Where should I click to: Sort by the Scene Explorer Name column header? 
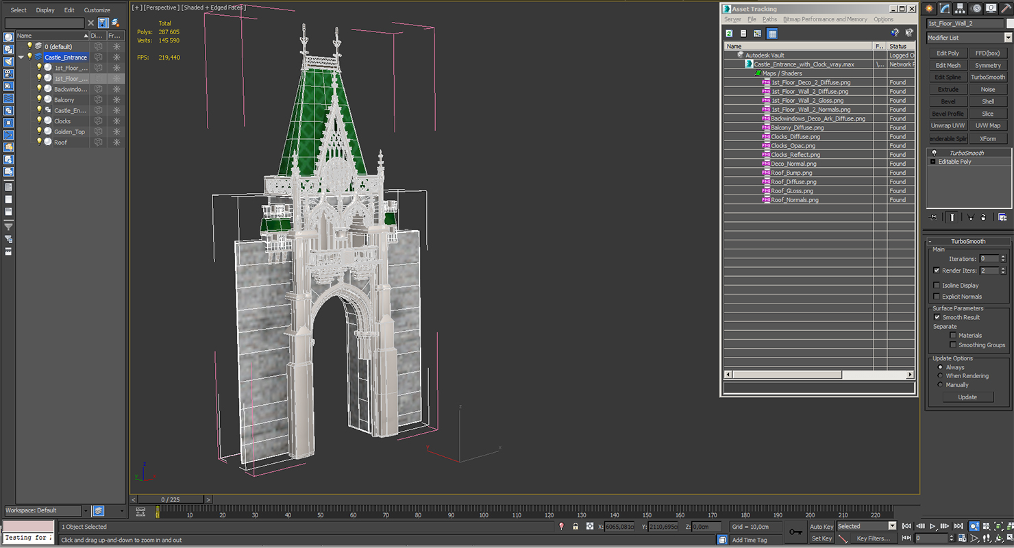[52, 36]
